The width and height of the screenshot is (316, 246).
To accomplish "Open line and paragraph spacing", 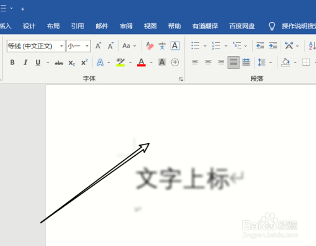I will pyautogui.click(x=262, y=62).
